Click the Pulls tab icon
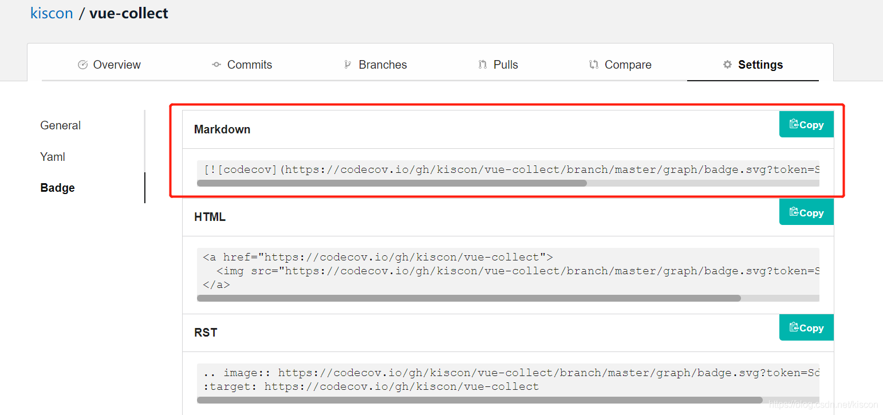Screen dimensions: 883x415 point(482,65)
